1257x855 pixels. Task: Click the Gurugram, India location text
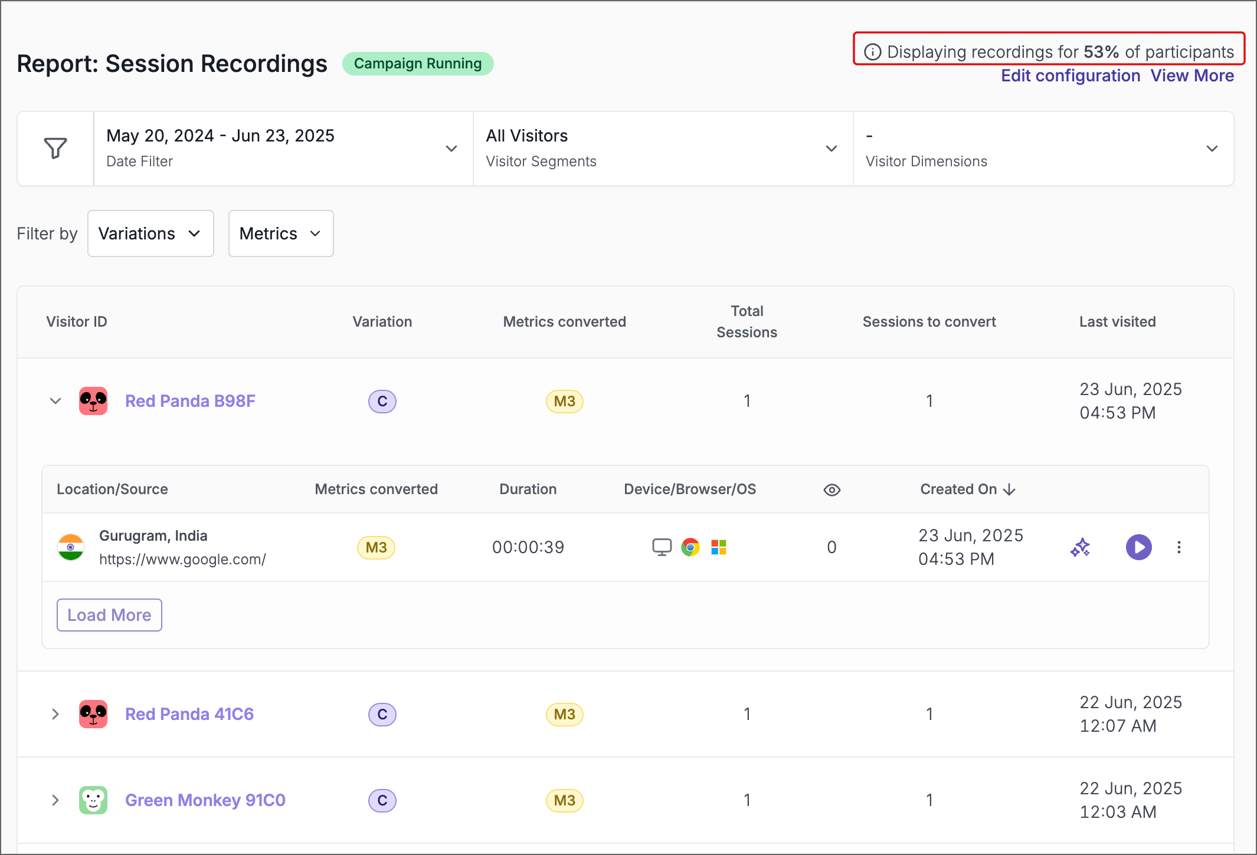click(x=153, y=536)
